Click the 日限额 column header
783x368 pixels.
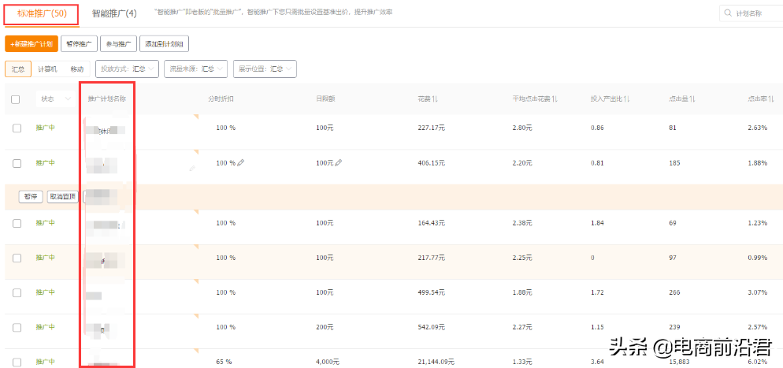[325, 99]
